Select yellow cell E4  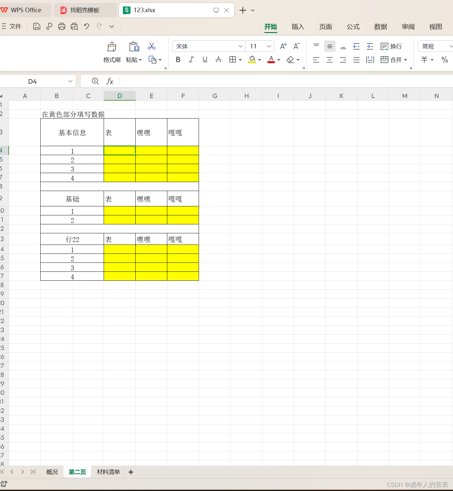[151, 151]
